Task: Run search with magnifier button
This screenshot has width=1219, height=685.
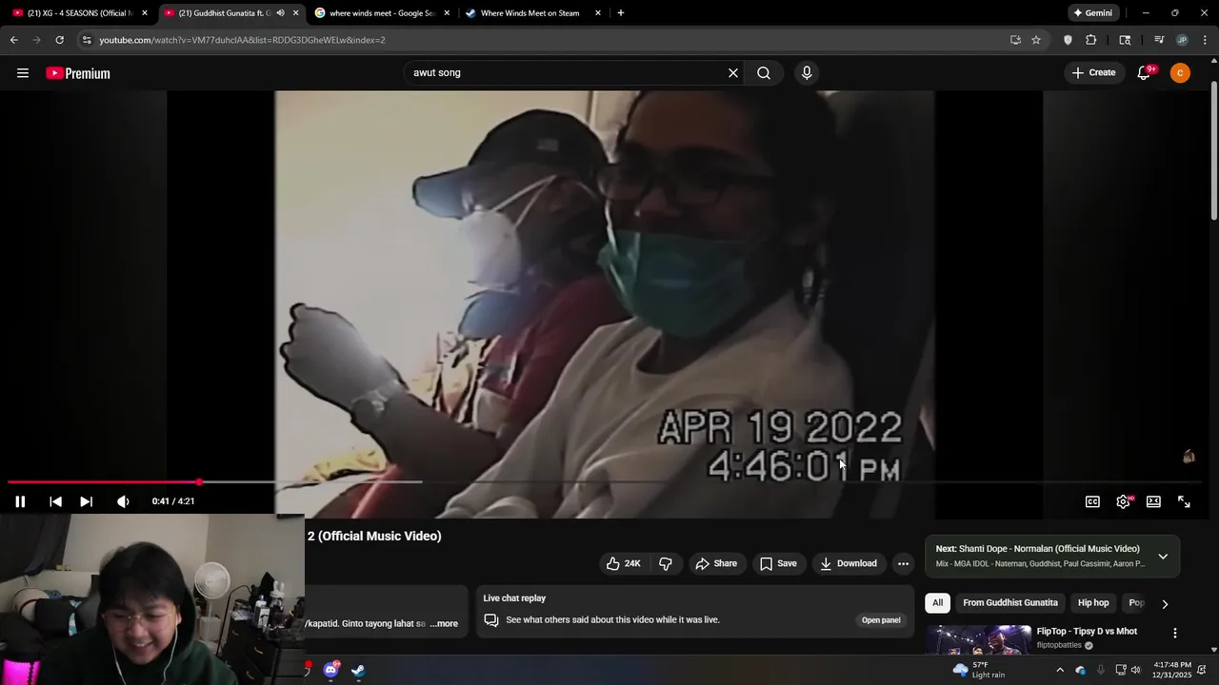Action: (x=764, y=73)
